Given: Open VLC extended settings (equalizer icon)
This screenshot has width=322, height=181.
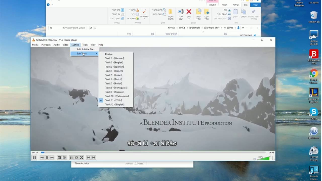Looking at the screenshot, I should pos(64,158).
